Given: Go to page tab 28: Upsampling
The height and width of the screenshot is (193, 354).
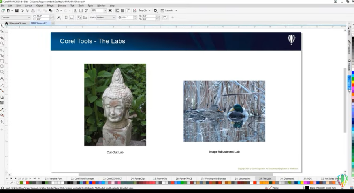Looking at the screenshot, I should click(x=243, y=178).
